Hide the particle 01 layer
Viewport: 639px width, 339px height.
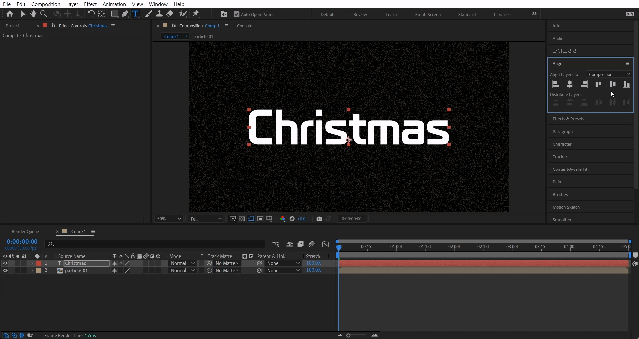[5, 271]
